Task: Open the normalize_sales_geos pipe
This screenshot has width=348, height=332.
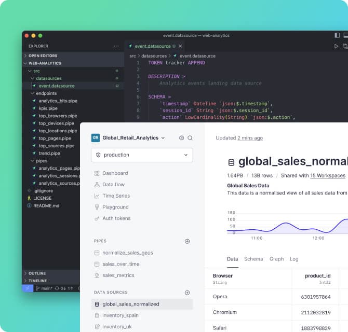Action: tap(128, 253)
